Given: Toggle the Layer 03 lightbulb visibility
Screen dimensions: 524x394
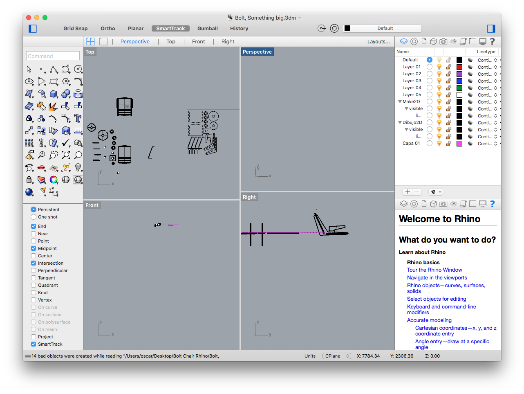Looking at the screenshot, I should [x=439, y=81].
